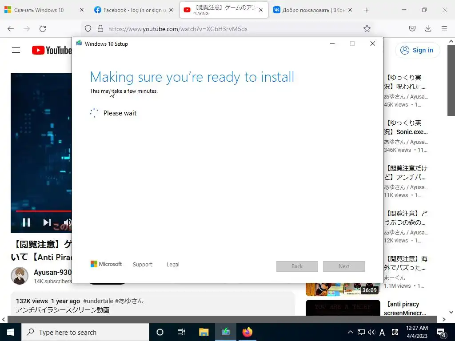Open suggested video with 1.1M views
The height and width of the screenshot is (341, 455).
(x=406, y=263)
